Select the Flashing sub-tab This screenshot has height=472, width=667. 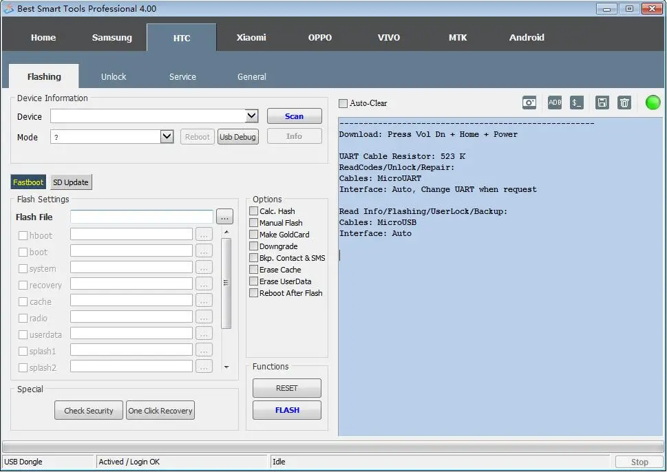coord(44,76)
